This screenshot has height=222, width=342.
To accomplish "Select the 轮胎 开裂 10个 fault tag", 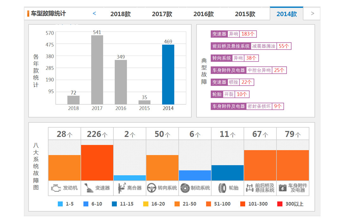I will coord(230,94).
